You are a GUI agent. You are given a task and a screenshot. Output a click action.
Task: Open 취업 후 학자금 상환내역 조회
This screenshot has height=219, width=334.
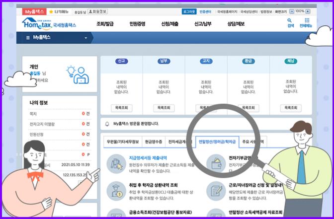coord(154,185)
